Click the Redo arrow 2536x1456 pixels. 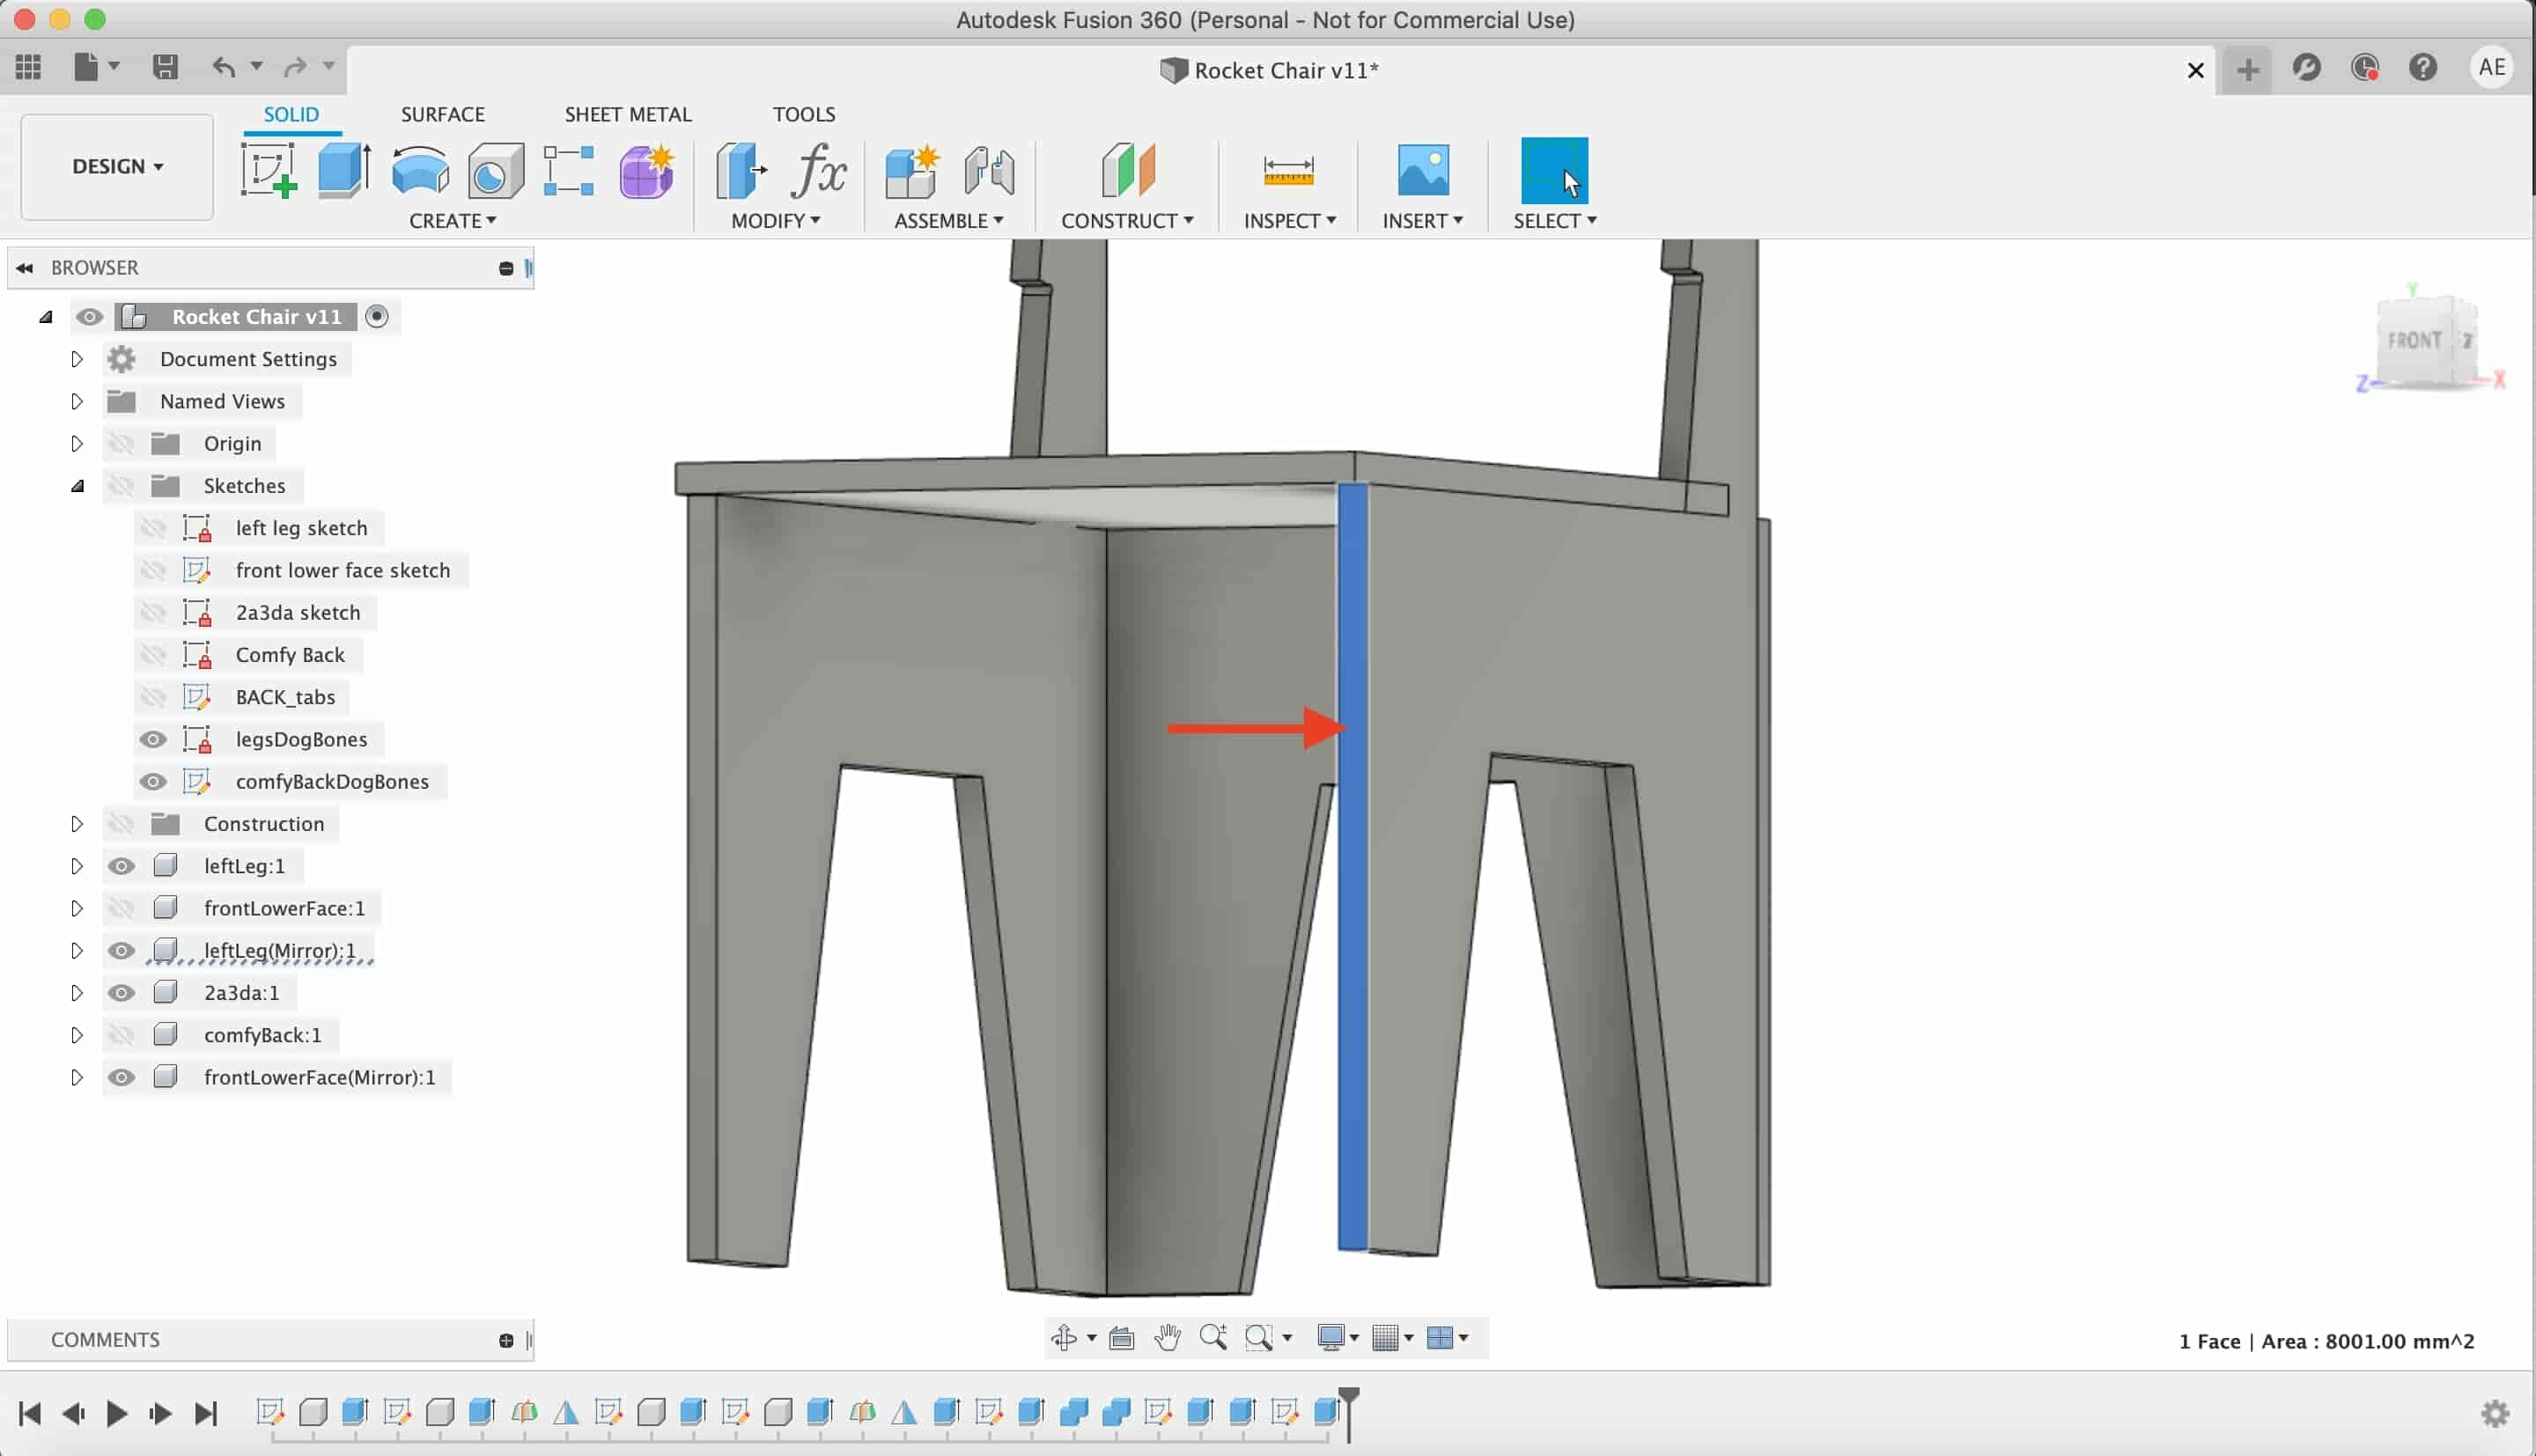[295, 67]
